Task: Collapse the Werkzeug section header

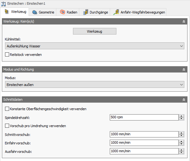Action: pos(184,21)
